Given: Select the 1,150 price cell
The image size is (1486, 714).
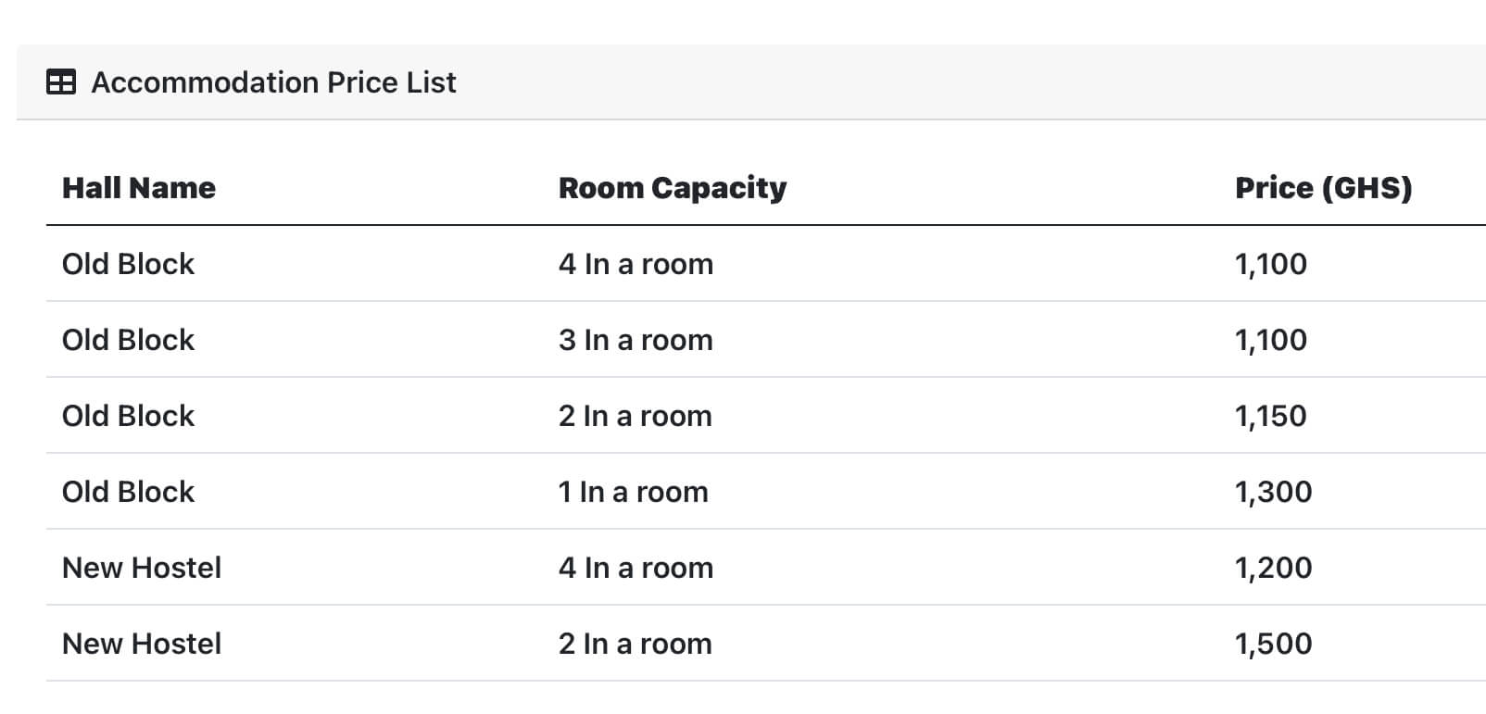Looking at the screenshot, I should (1271, 416).
